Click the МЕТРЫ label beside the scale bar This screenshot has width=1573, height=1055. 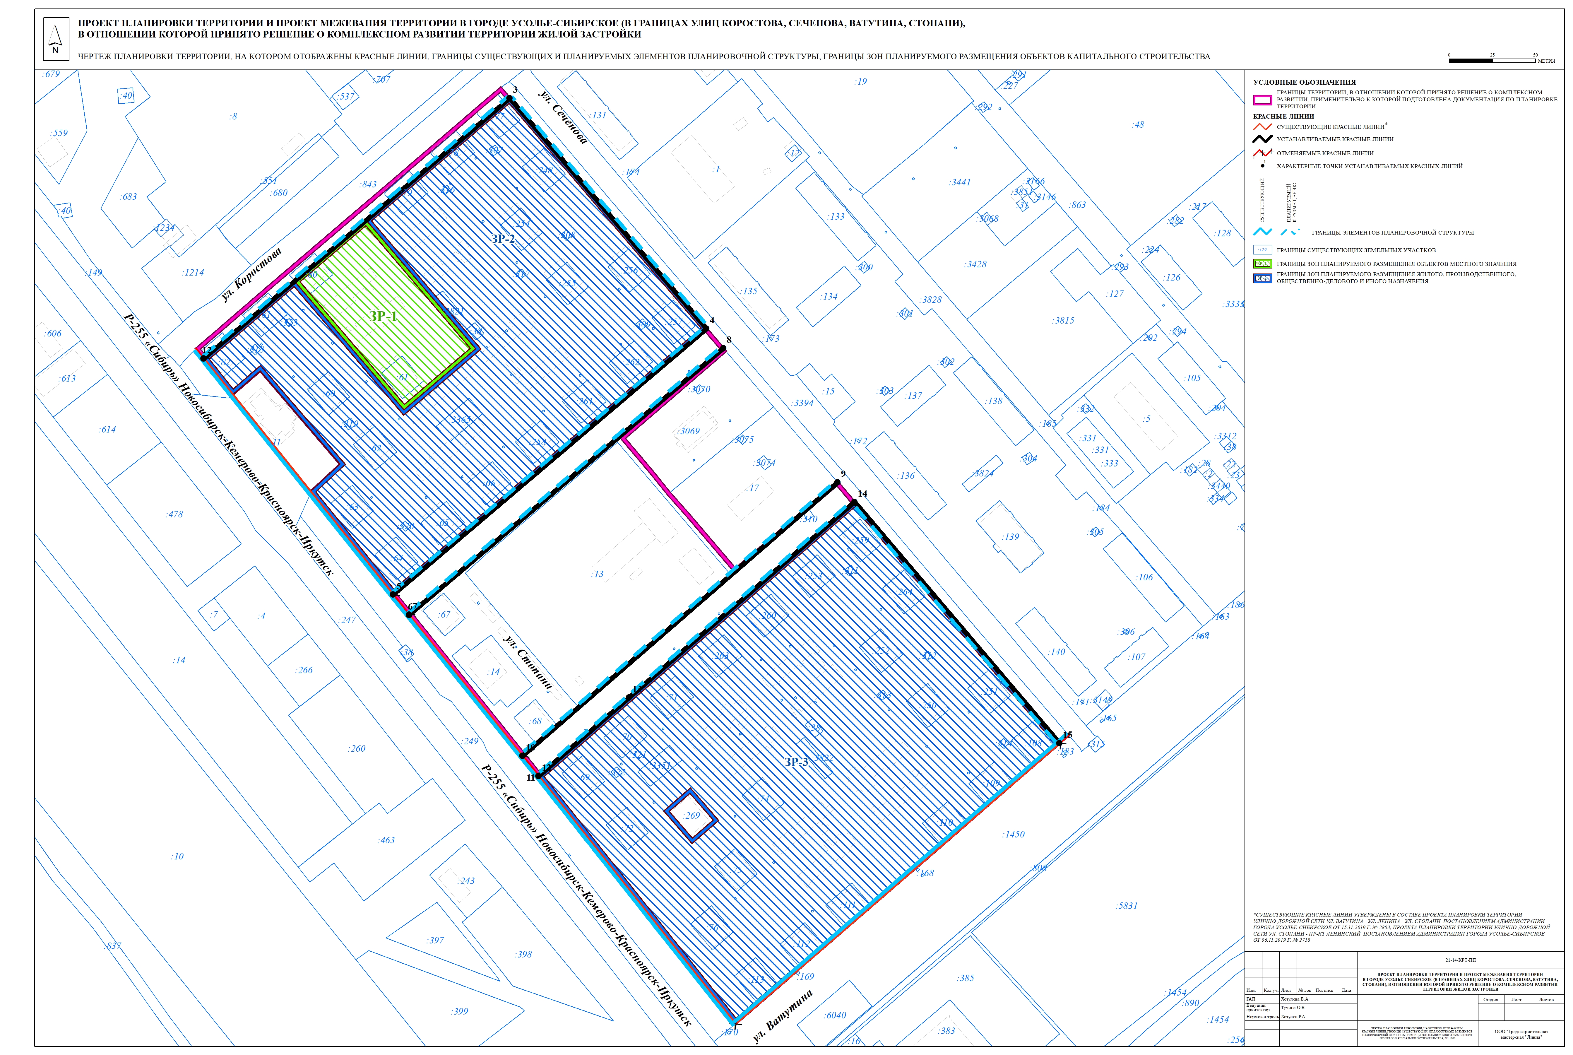click(x=1546, y=61)
